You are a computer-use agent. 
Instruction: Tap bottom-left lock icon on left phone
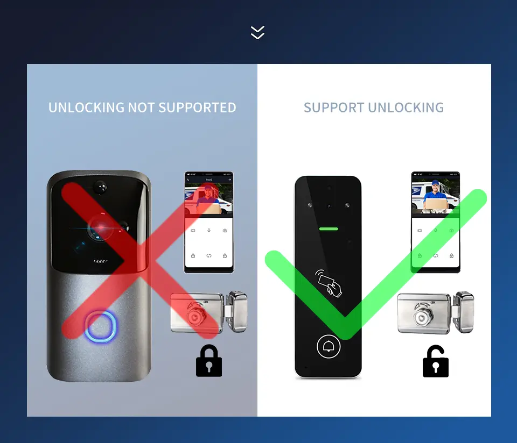pos(193,255)
